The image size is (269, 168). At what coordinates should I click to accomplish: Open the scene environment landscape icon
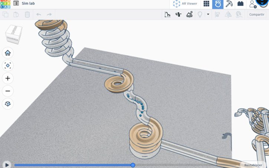click(x=189, y=14)
